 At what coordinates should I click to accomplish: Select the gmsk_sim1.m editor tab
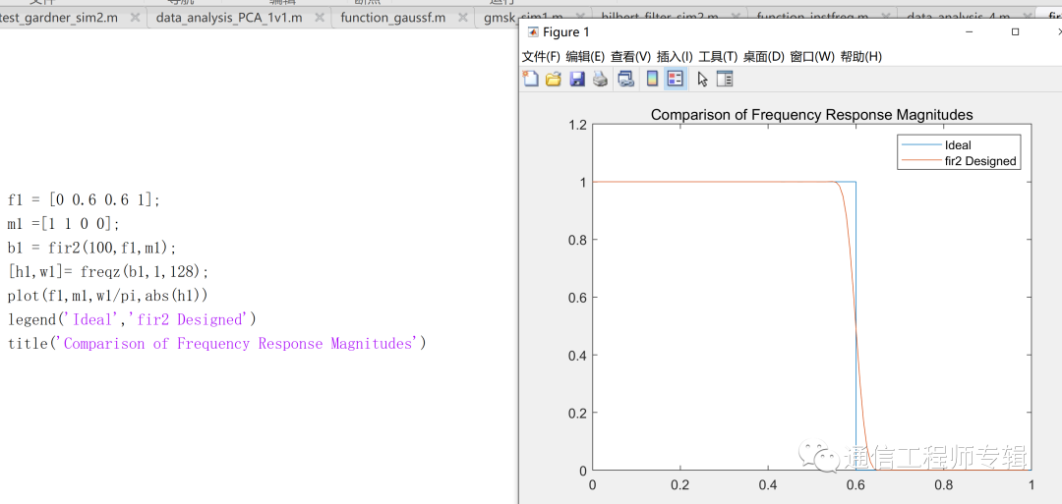click(501, 18)
